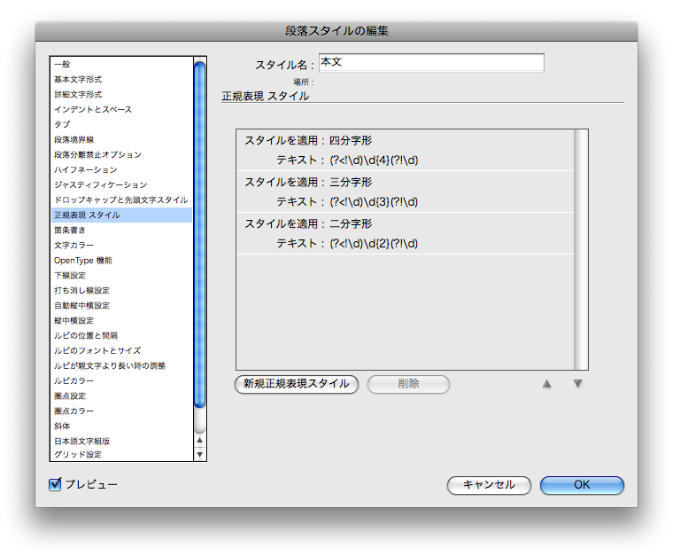Click the スタイル名 text field

pos(431,63)
